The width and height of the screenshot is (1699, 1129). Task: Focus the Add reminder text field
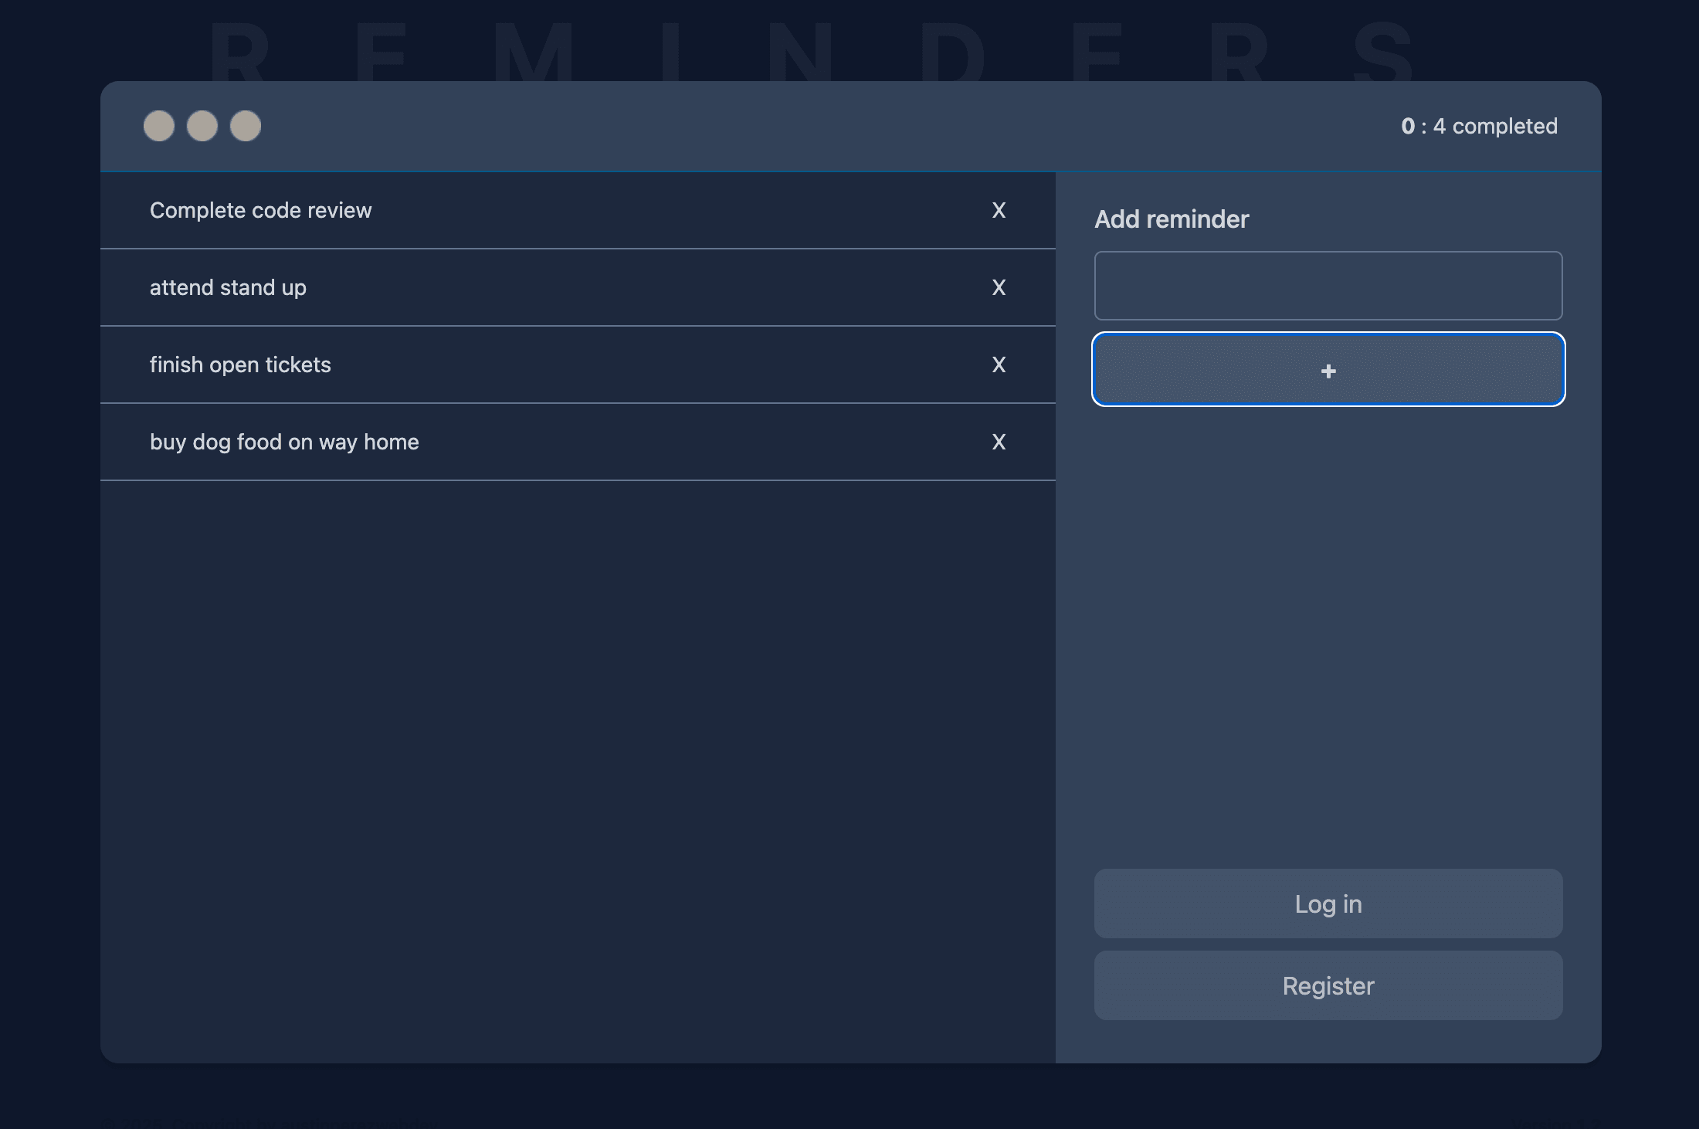point(1328,286)
